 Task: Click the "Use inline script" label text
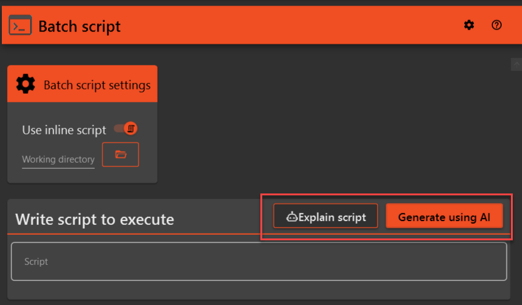tap(64, 130)
